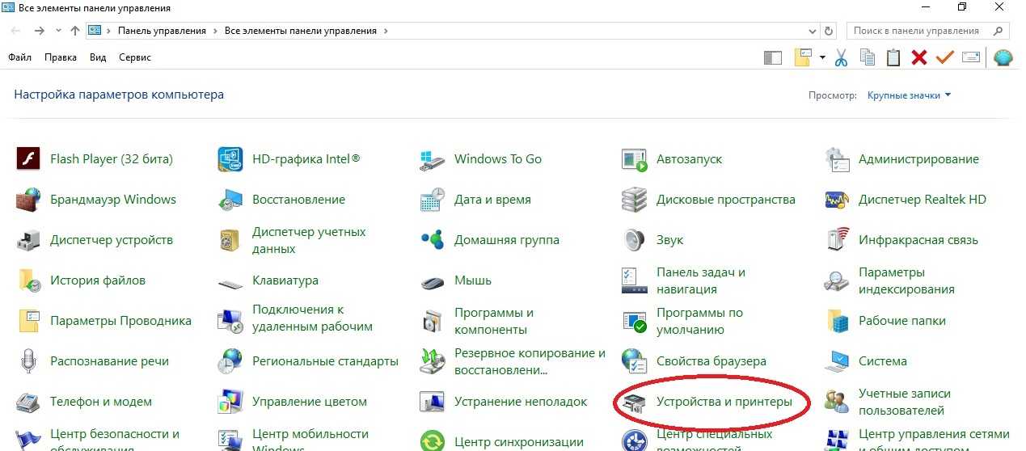
Task: Click the Поиск в панели управления field
Action: click(927, 31)
